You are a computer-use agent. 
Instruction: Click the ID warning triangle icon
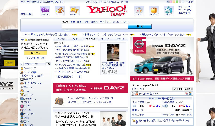point(26,40)
